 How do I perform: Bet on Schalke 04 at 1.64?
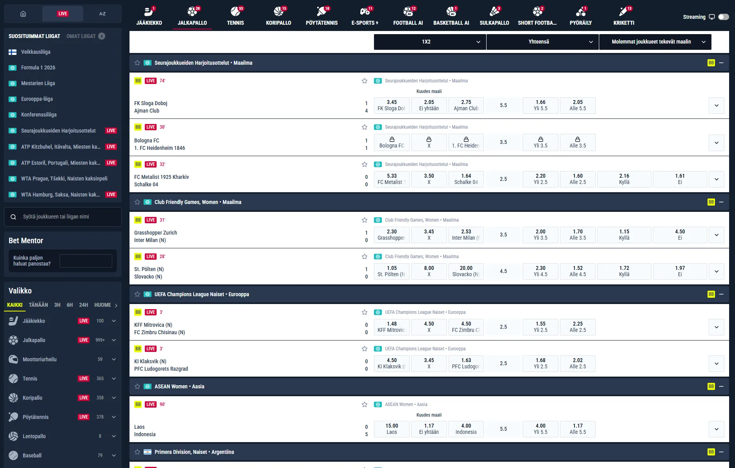click(x=466, y=179)
